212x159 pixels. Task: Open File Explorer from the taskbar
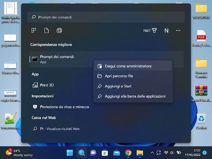coord(140,153)
